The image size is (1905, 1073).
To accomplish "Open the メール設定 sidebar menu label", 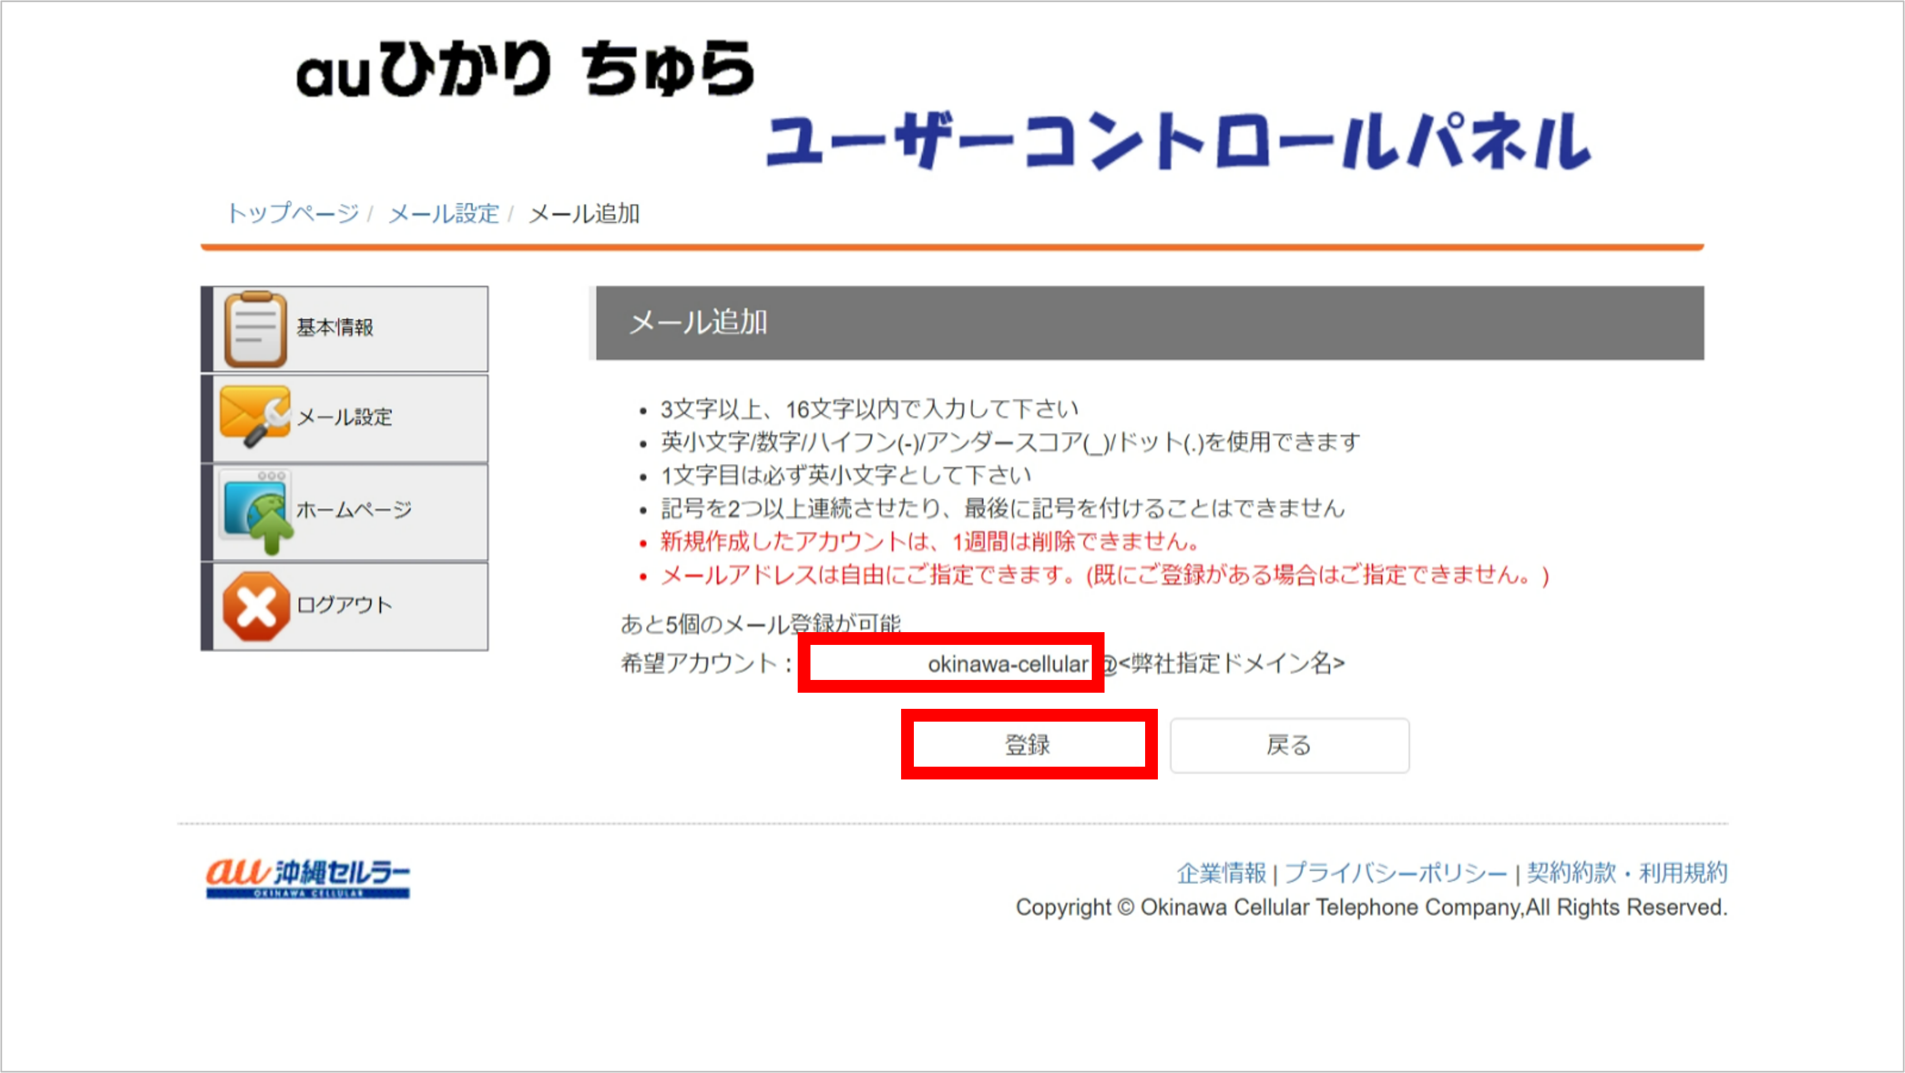I will click(x=345, y=417).
